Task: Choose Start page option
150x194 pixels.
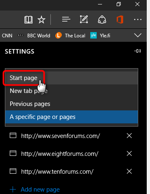Action: [x=72, y=78]
